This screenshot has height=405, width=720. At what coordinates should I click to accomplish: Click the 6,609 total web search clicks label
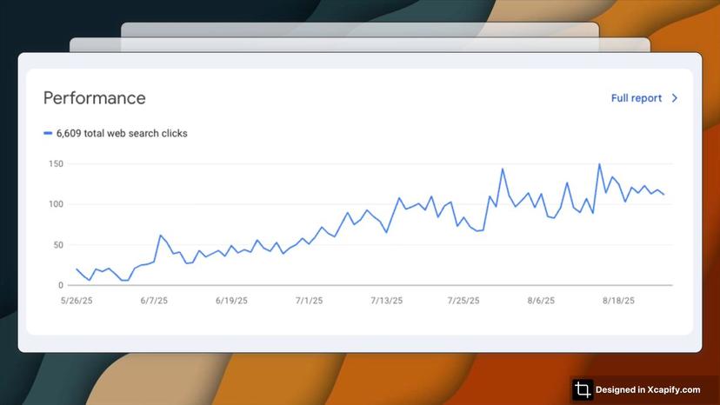coord(122,134)
